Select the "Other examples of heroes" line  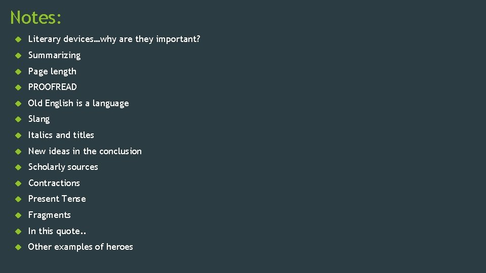pyautogui.click(x=80, y=247)
